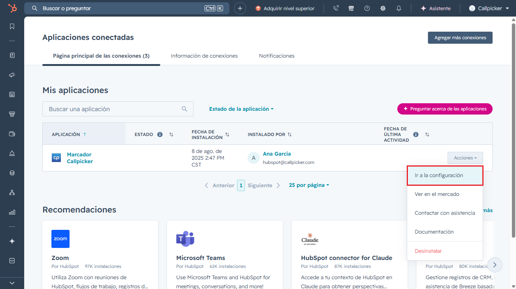Open the Claude connector recommendation logo
The height and width of the screenshot is (289, 516).
310,239
